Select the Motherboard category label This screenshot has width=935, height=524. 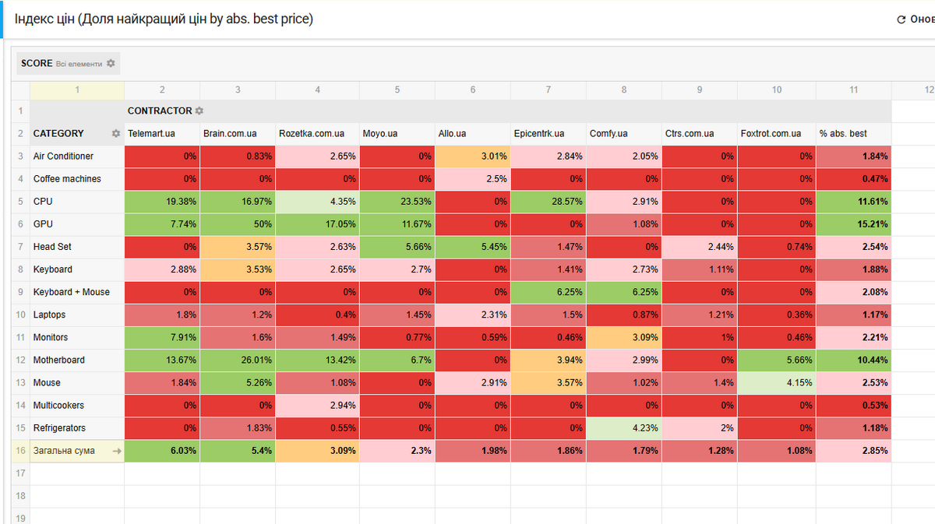pos(58,360)
